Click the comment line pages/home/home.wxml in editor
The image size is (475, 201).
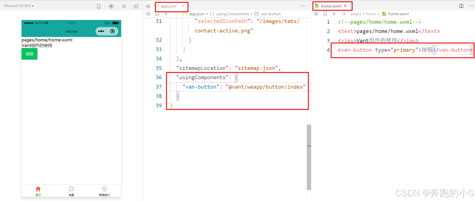click(380, 22)
